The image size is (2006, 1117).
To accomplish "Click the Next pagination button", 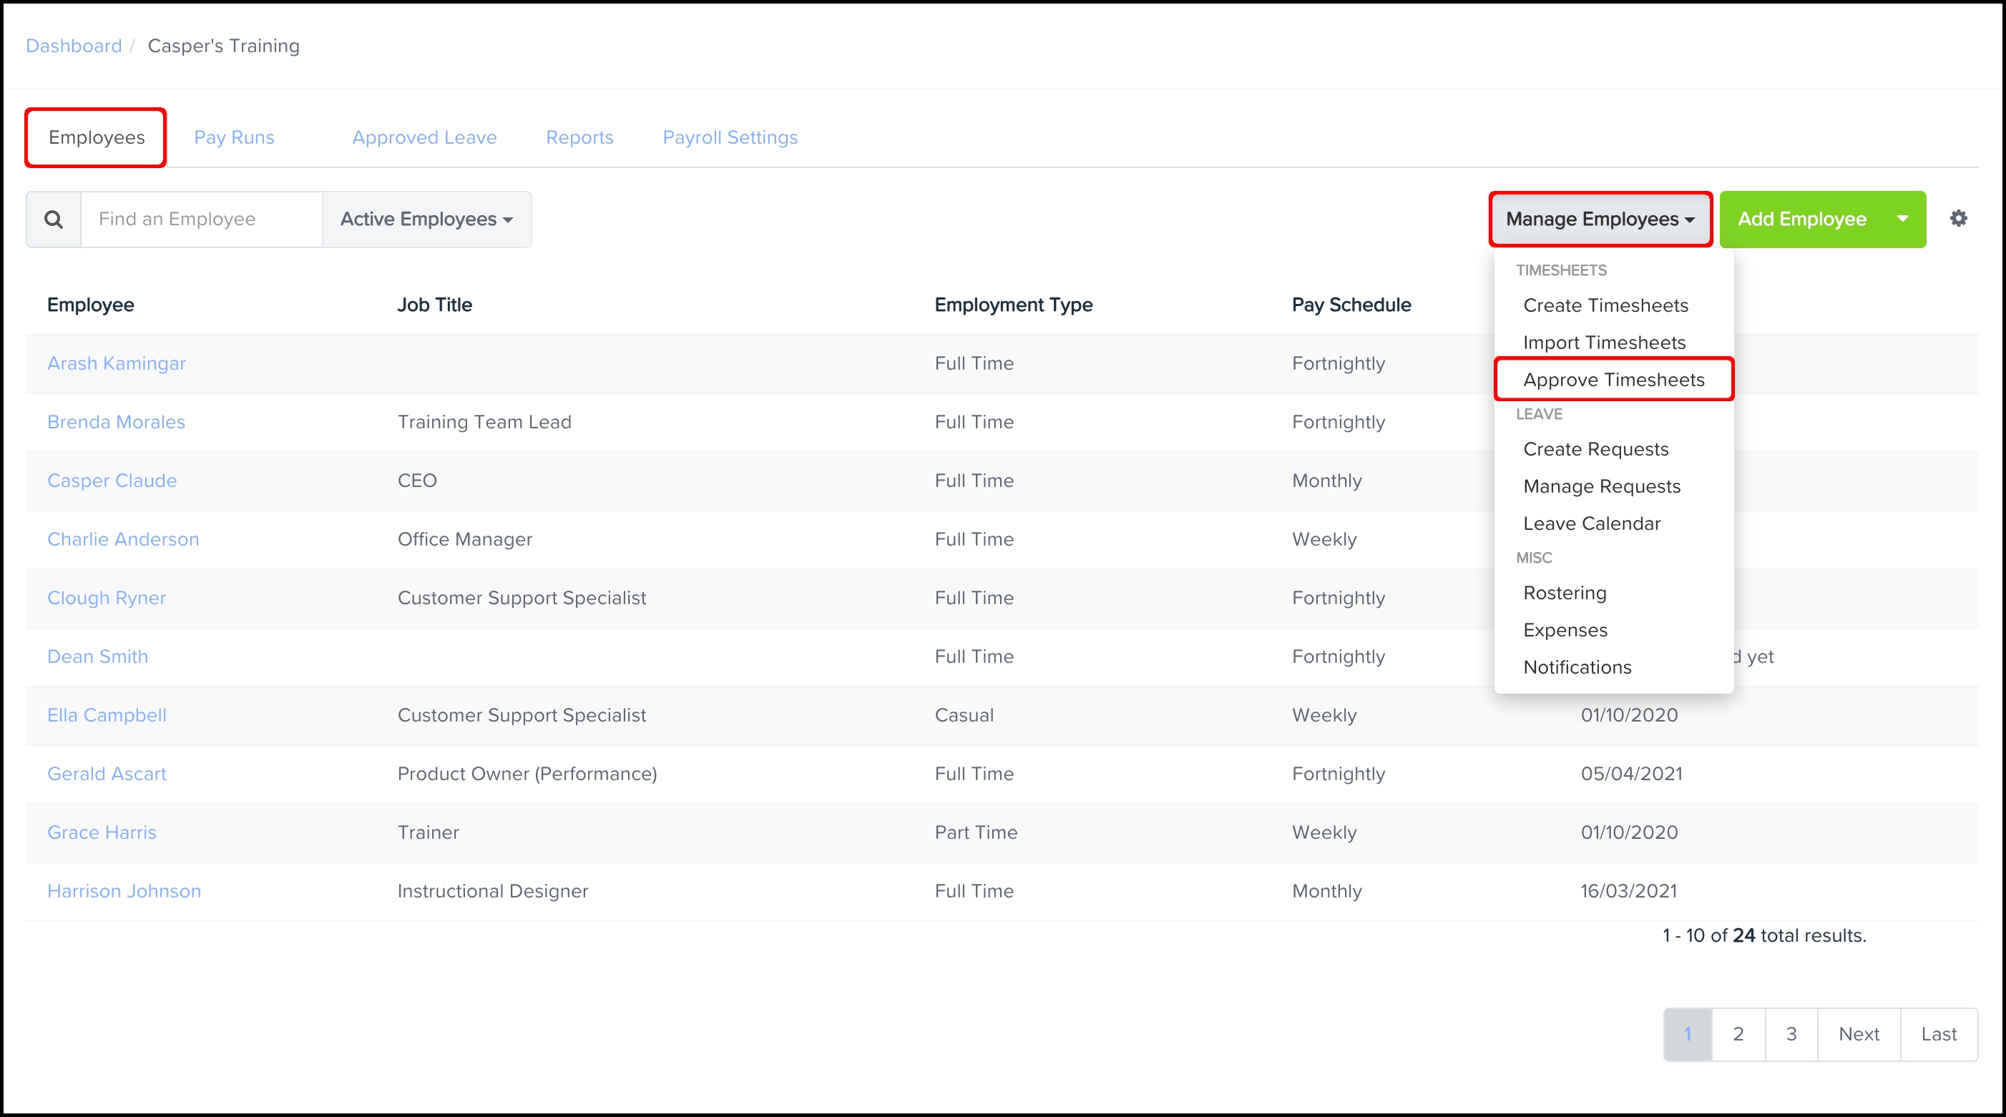I will coord(1858,1034).
